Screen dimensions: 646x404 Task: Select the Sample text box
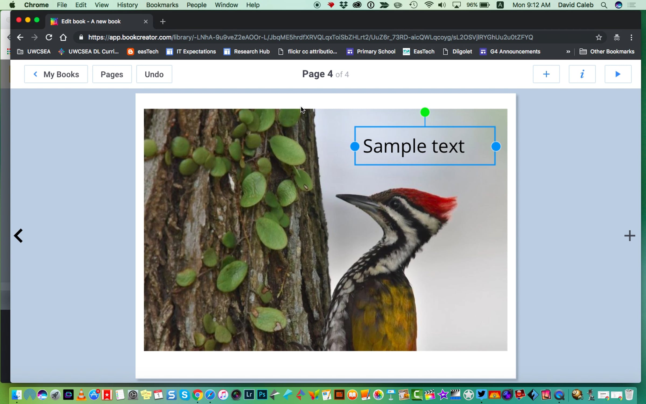[413, 146]
